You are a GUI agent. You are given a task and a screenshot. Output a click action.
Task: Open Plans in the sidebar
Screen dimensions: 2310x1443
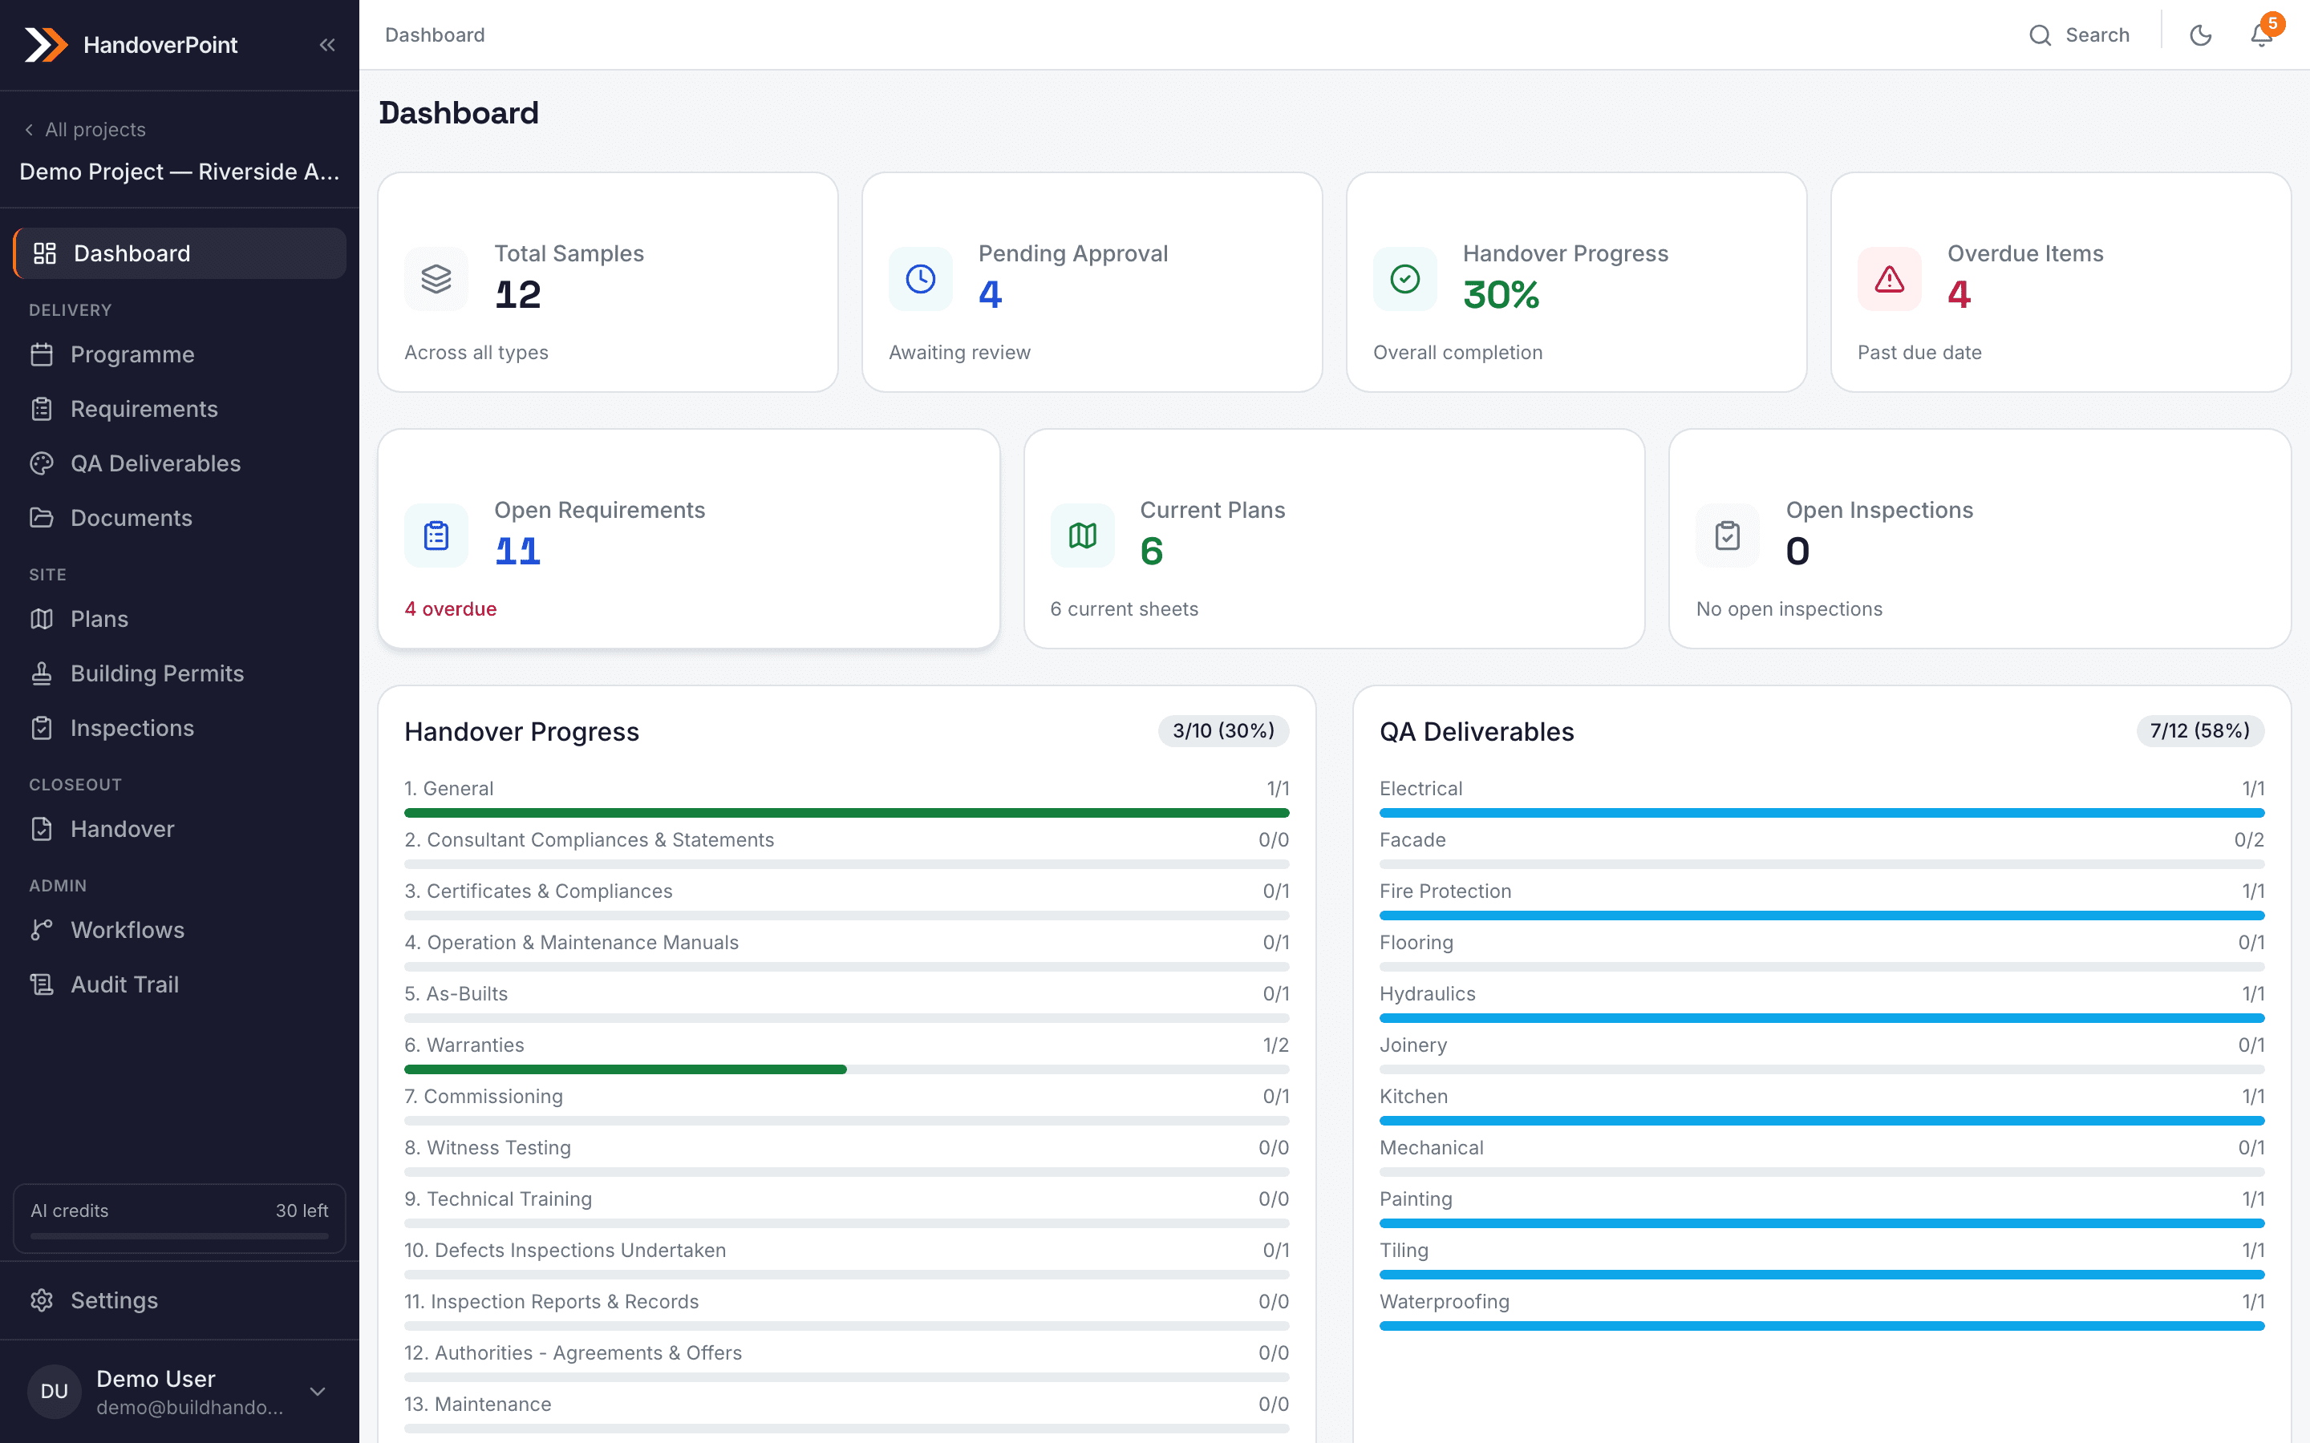[x=180, y=618]
